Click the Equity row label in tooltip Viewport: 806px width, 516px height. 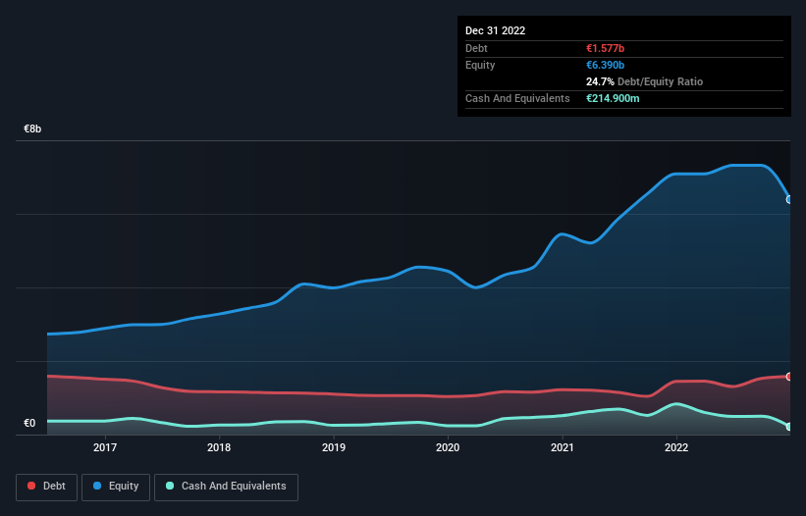point(480,65)
